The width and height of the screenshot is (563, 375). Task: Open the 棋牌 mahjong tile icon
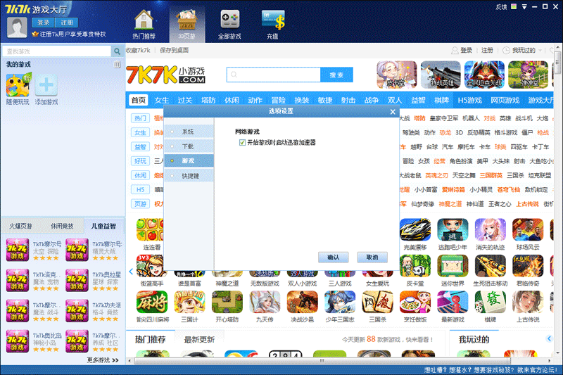[490, 302]
